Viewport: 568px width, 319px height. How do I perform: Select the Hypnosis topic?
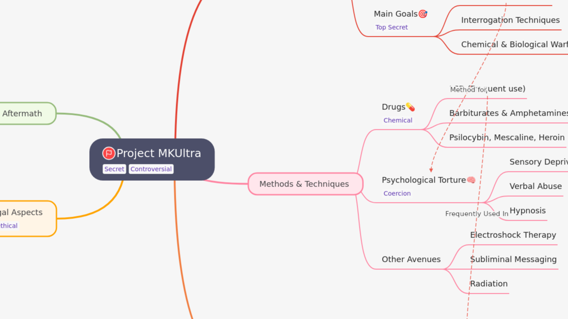(528, 210)
